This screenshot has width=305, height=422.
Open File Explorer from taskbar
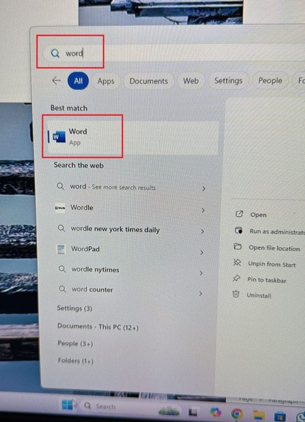tap(258, 413)
